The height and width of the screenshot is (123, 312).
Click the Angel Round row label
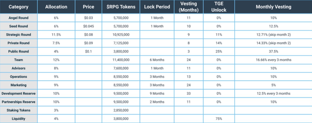tap(18, 18)
